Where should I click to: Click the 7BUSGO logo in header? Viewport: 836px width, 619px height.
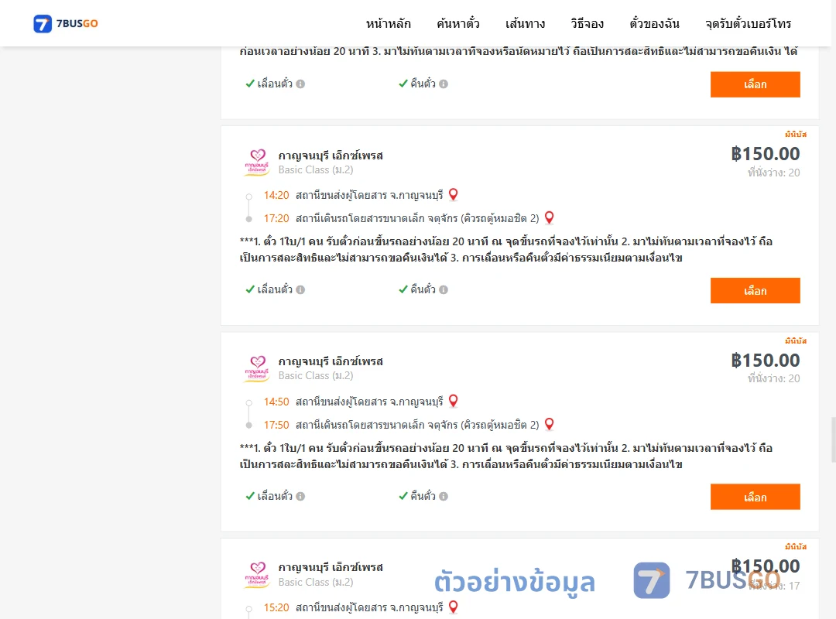click(x=66, y=23)
